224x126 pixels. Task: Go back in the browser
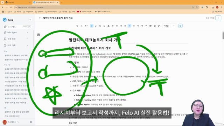pyautogui.click(x=3, y=7)
